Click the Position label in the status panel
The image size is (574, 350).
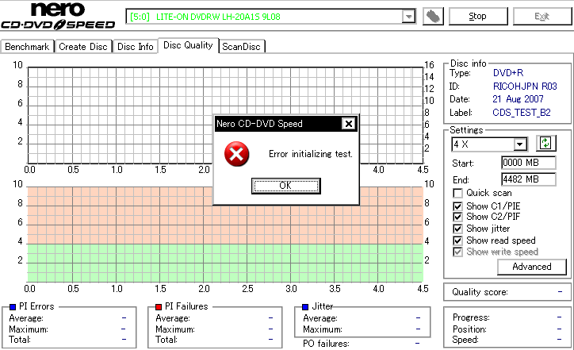tap(469, 329)
